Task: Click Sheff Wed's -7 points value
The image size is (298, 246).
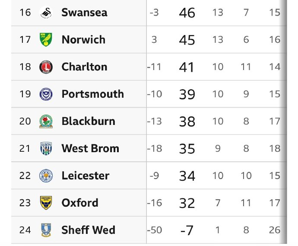Action: [187, 230]
